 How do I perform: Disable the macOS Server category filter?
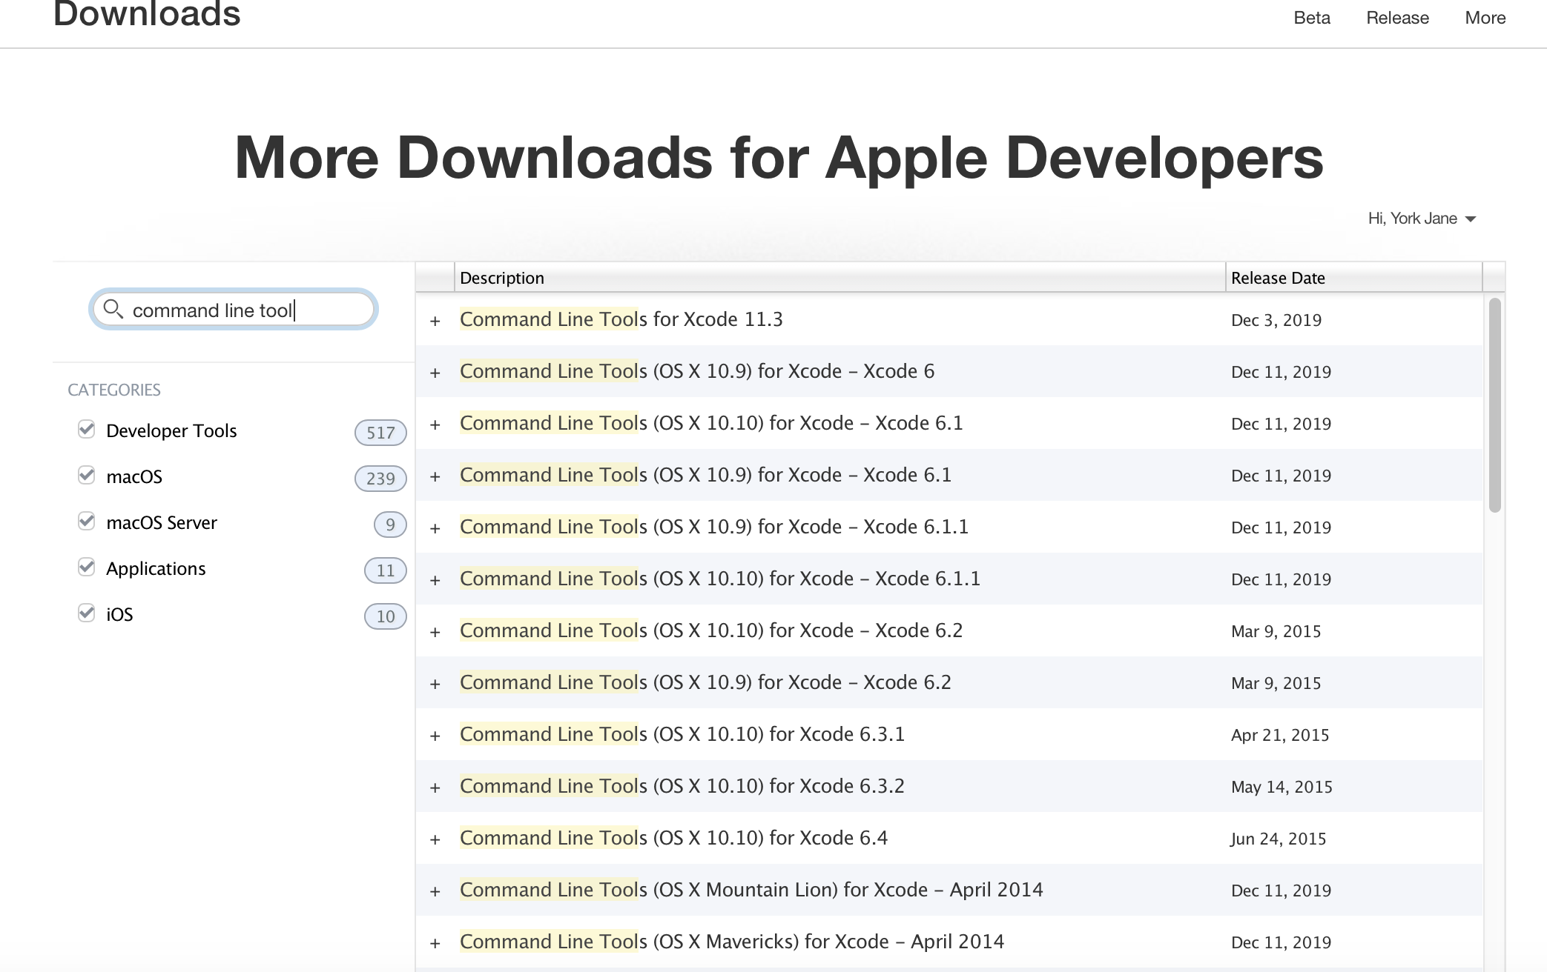click(x=85, y=521)
